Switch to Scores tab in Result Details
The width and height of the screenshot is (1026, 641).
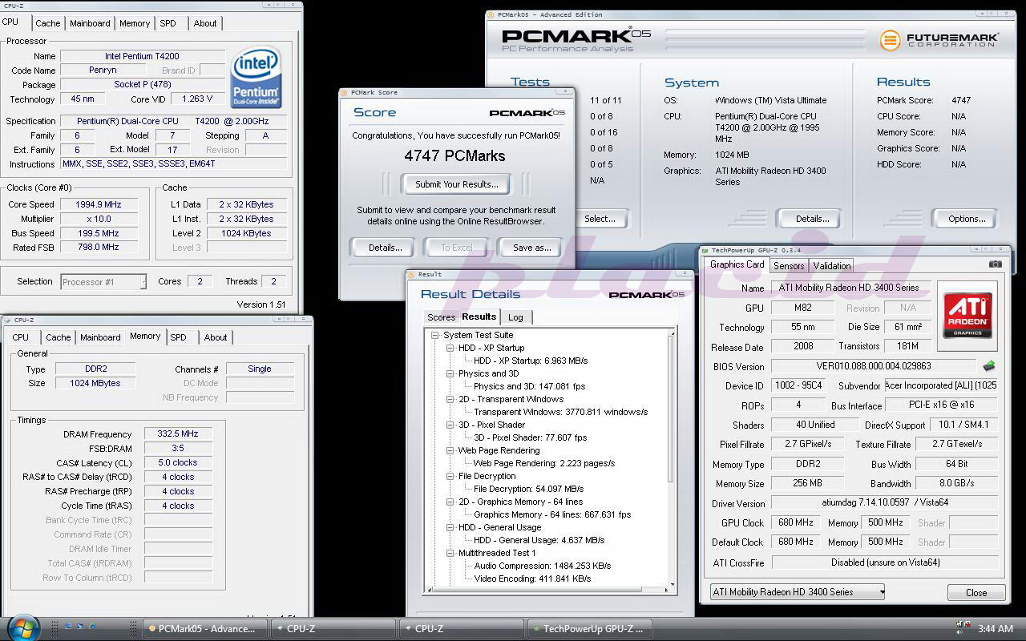tap(441, 317)
